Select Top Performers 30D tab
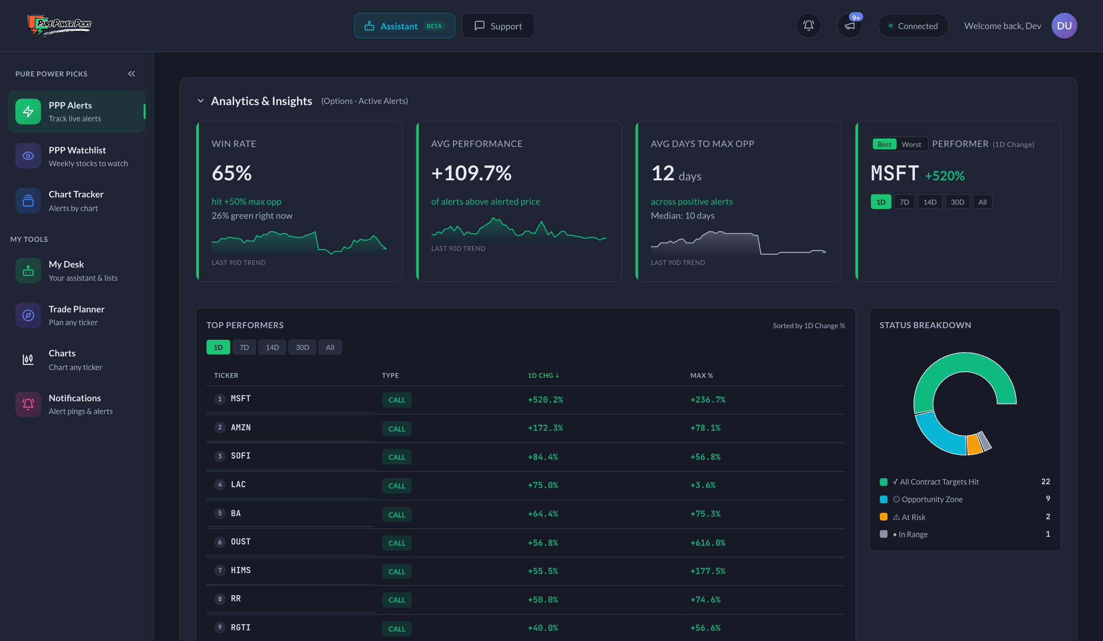Image resolution: width=1103 pixels, height=641 pixels. 302,347
